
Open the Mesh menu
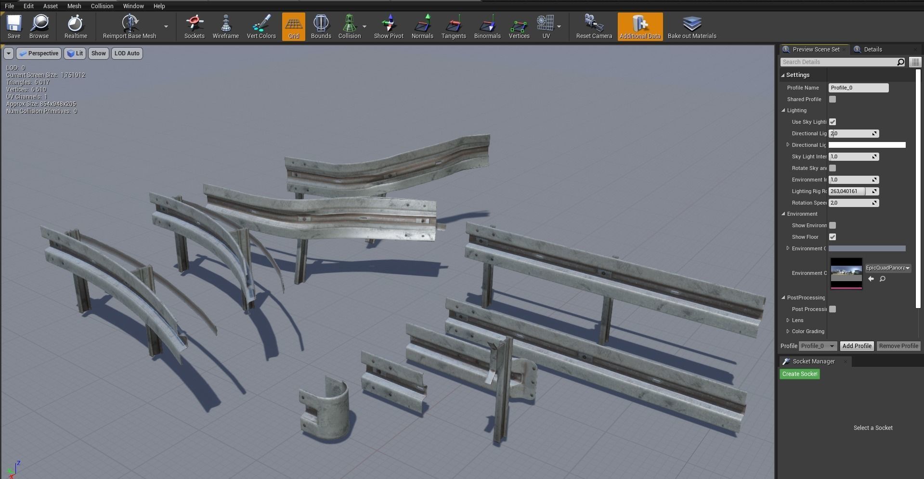74,6
